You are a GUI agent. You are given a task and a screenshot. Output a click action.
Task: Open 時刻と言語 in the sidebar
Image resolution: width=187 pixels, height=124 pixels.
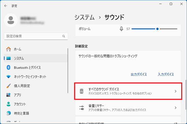[x=36, y=113]
